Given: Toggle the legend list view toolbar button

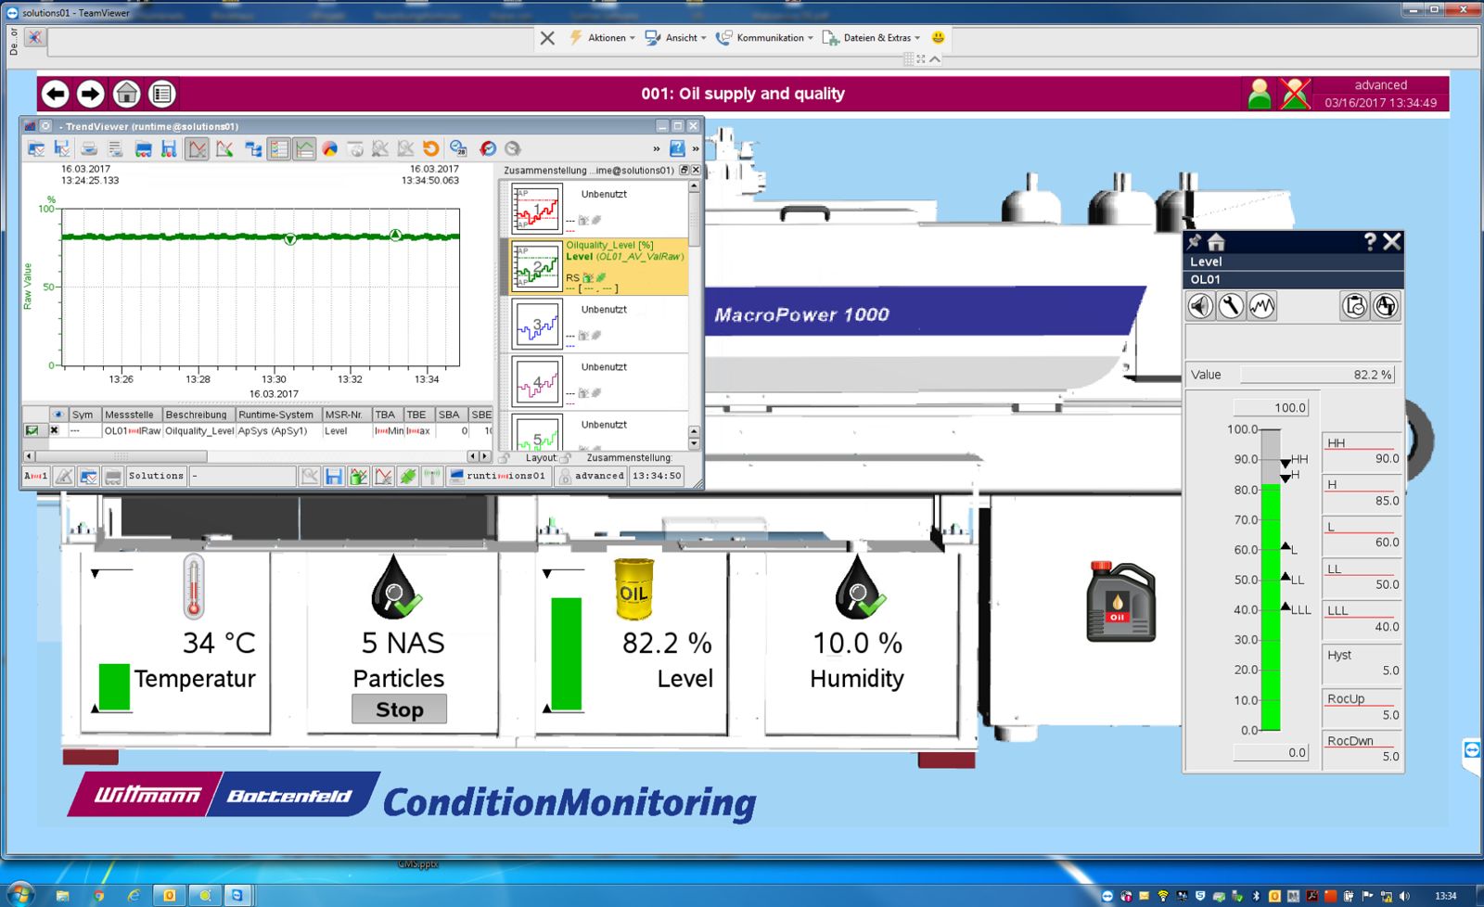Looking at the screenshot, I should pyautogui.click(x=278, y=148).
